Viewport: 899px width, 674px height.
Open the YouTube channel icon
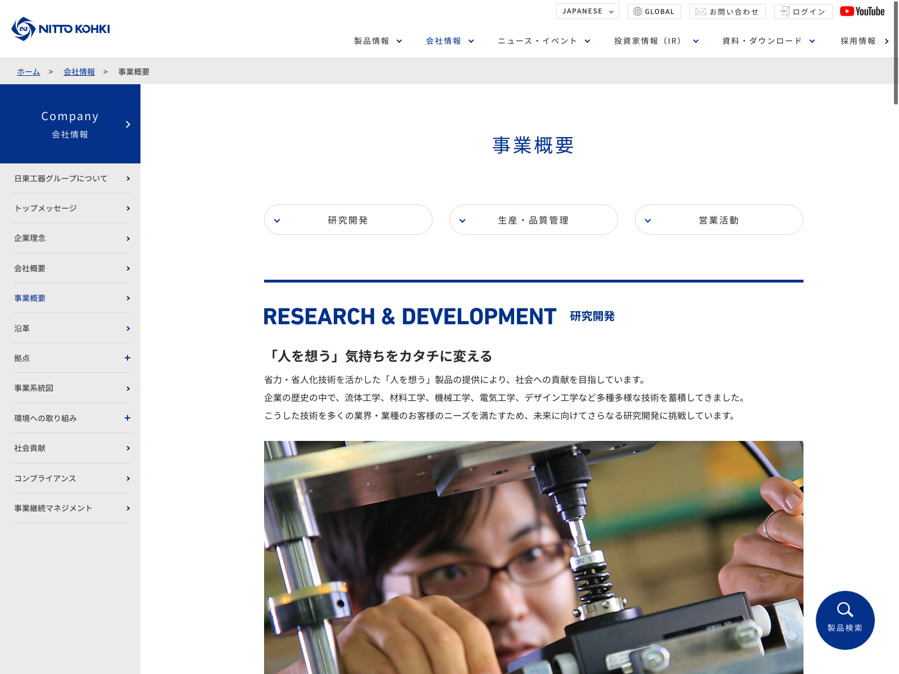[x=862, y=11]
